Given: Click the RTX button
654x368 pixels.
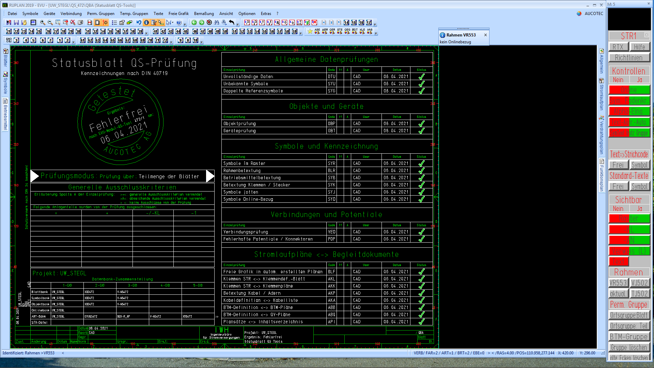Looking at the screenshot, I should click(618, 47).
